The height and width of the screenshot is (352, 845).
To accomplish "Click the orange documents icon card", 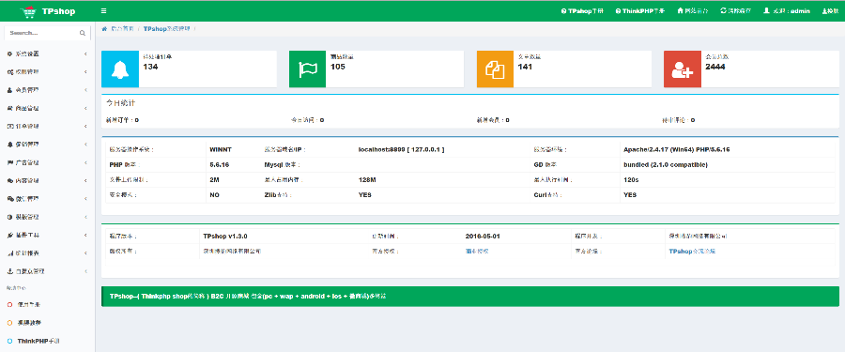I will [495, 69].
